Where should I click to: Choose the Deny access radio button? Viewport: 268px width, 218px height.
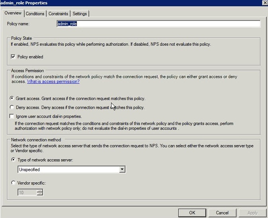click(12, 107)
